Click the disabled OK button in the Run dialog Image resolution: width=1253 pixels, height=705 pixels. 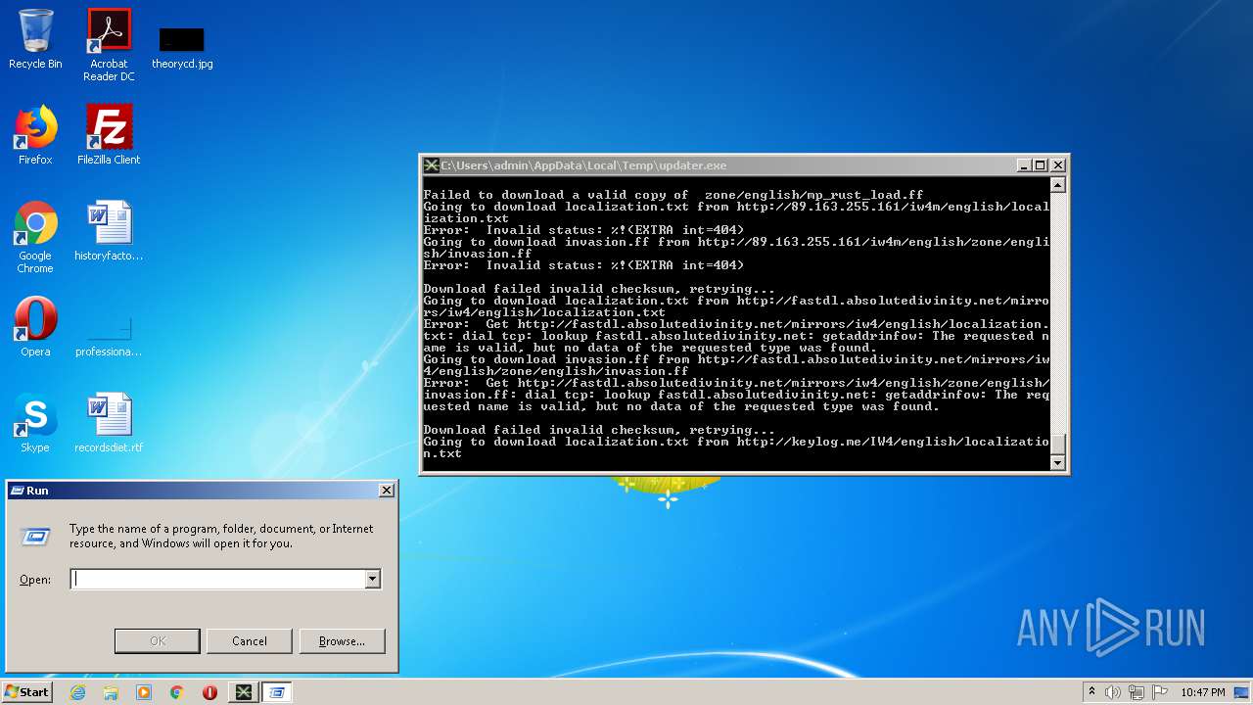[x=158, y=641]
